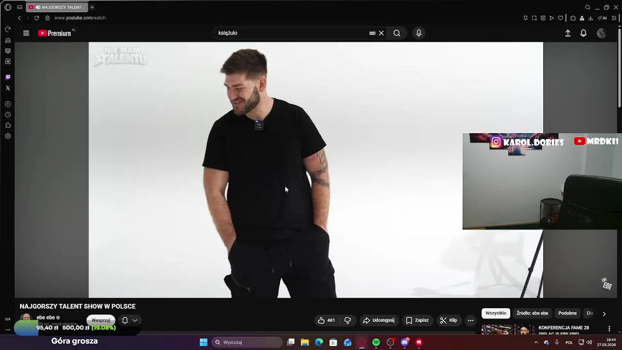Open Spotify from the taskbar

pos(376,342)
